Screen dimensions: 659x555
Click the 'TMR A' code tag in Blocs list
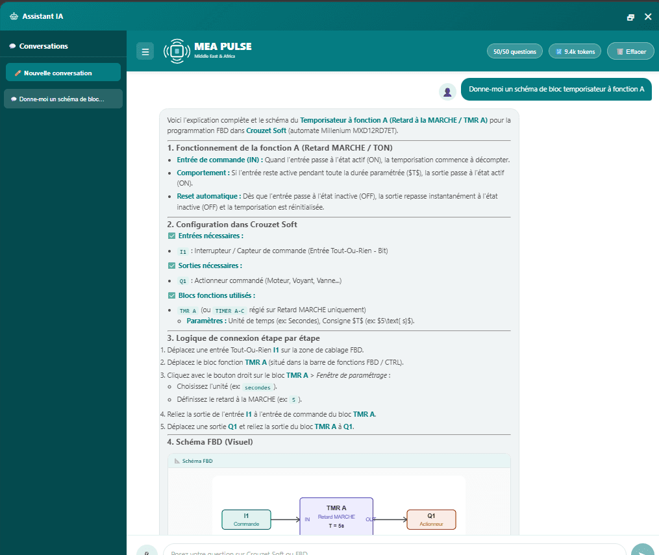pos(188,311)
